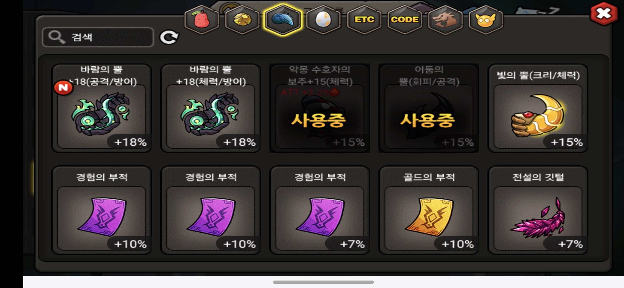
Task: Open the red fruit food tab
Action: click(x=202, y=20)
